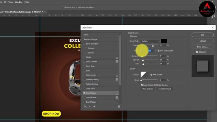Click the plus icon beside Color Overlay
The height and width of the screenshot is (122, 217).
(117, 75)
